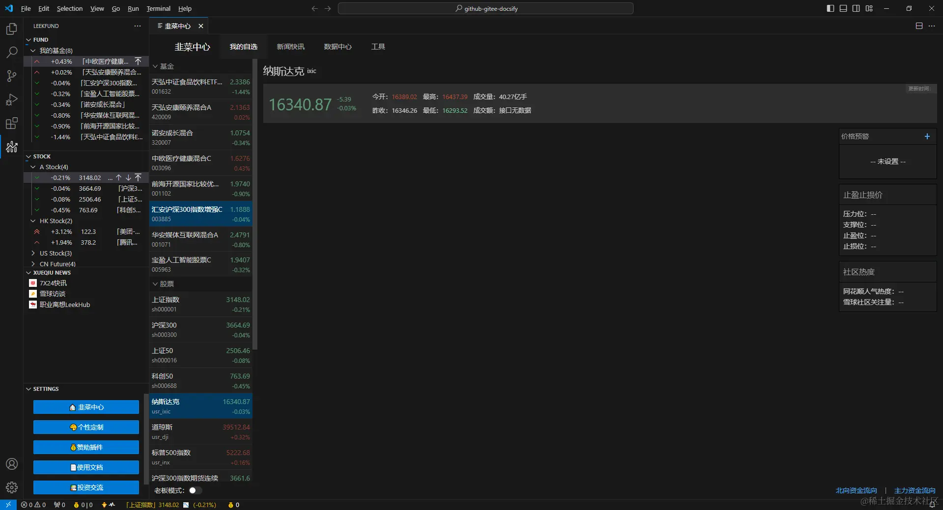
Task: Open 主力资金流向 link
Action: pyautogui.click(x=915, y=490)
